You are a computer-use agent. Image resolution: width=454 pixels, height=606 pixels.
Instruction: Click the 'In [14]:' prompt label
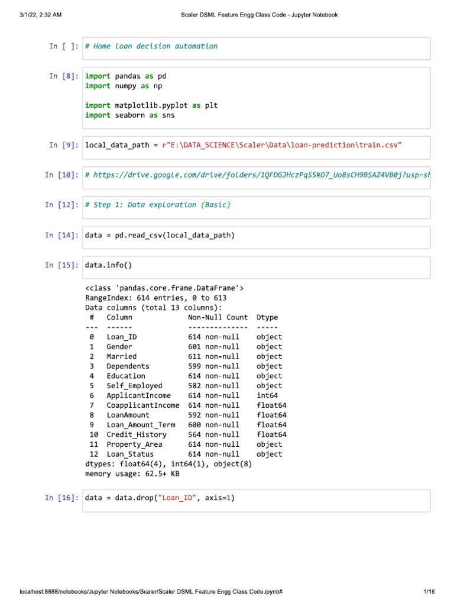pos(61,235)
